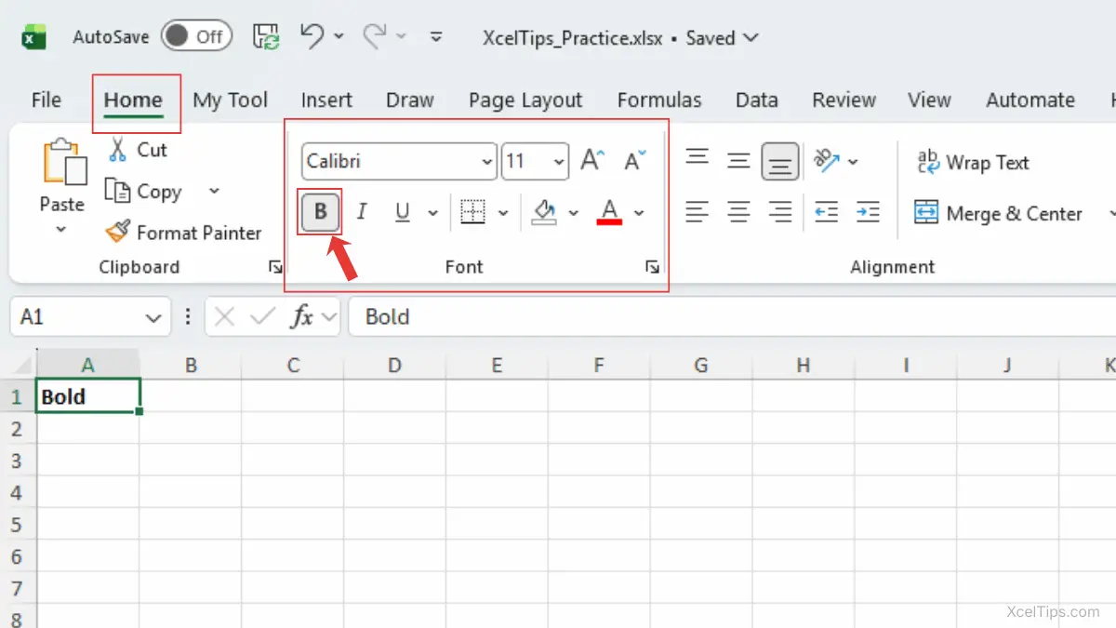Viewport: 1116px width, 628px height.
Task: Toggle the AutoSave switch
Action: pyautogui.click(x=195, y=37)
